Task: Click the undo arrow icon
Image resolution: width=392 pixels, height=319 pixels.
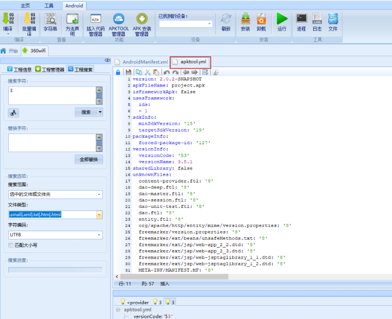Action: point(167,72)
